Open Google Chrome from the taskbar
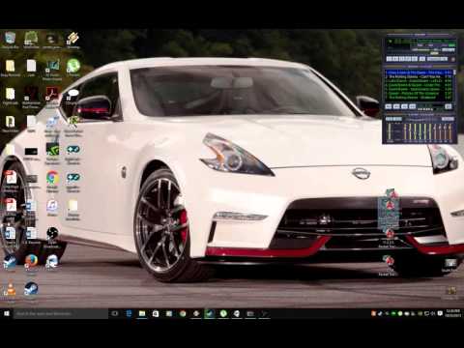Viewport: 464px width, 348px height. (x=183, y=313)
